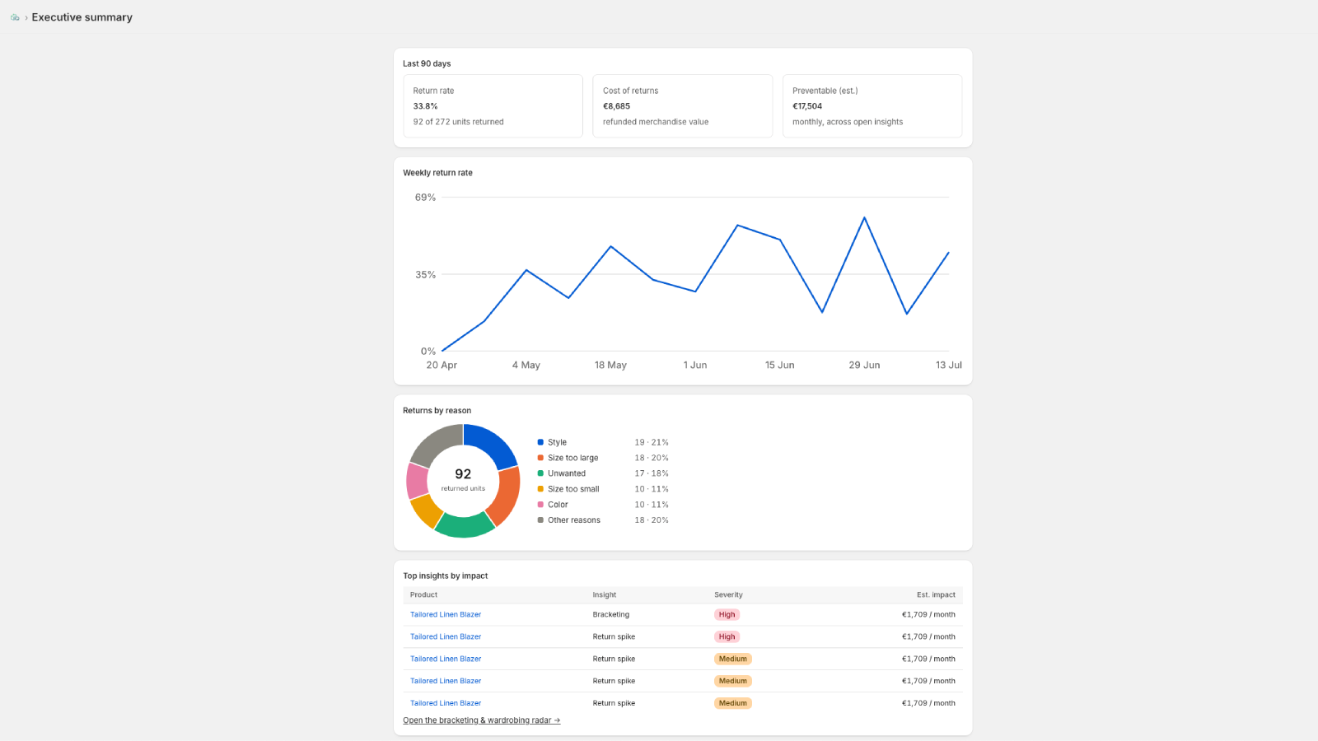Click the Return rate card
The height and width of the screenshot is (741, 1318).
[x=493, y=106]
